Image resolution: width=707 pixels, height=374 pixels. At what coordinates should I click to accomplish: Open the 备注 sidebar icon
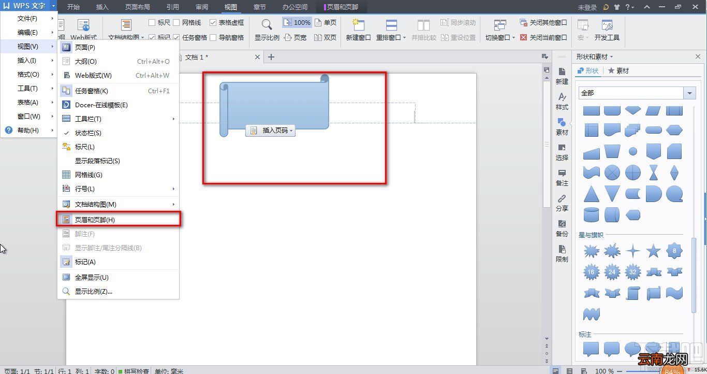(562, 178)
